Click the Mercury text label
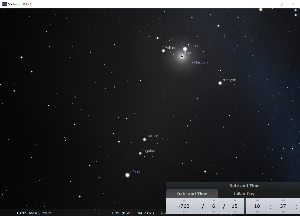This screenshot has height=216, width=300. point(201,62)
